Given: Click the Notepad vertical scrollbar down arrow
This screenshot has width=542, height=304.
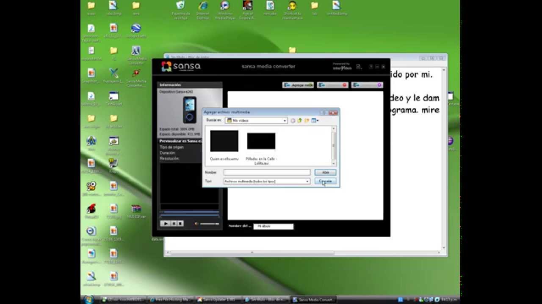Looking at the screenshot, I should pyautogui.click(x=444, y=248).
